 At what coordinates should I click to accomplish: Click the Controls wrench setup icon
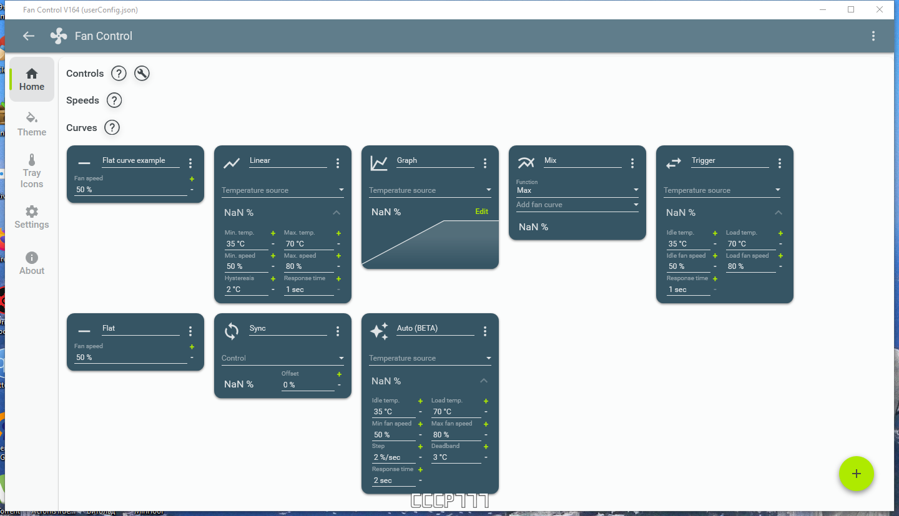coord(142,74)
